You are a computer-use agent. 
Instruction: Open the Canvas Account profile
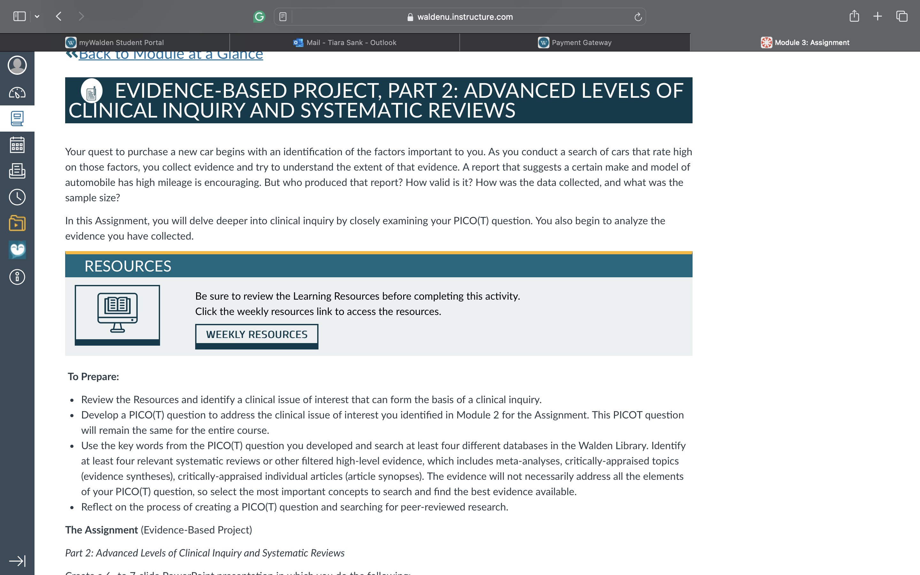point(17,65)
